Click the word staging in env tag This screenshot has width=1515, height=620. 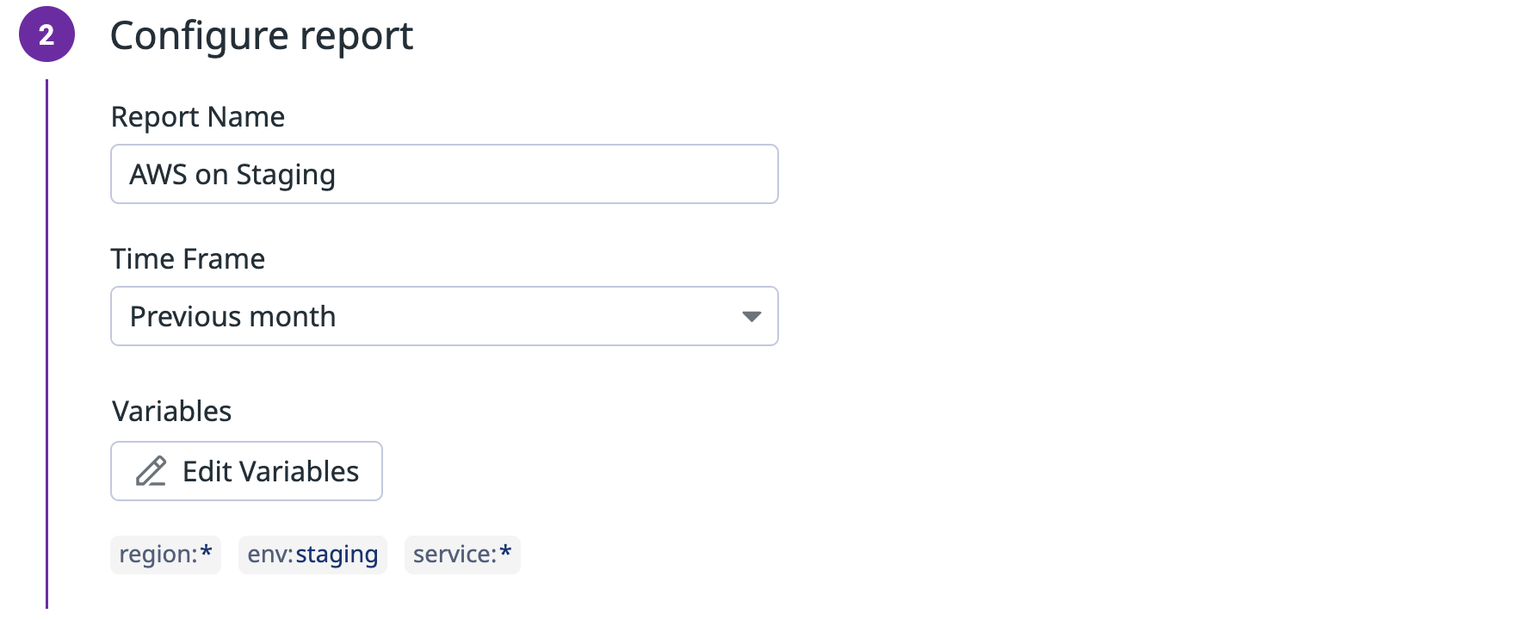(337, 555)
